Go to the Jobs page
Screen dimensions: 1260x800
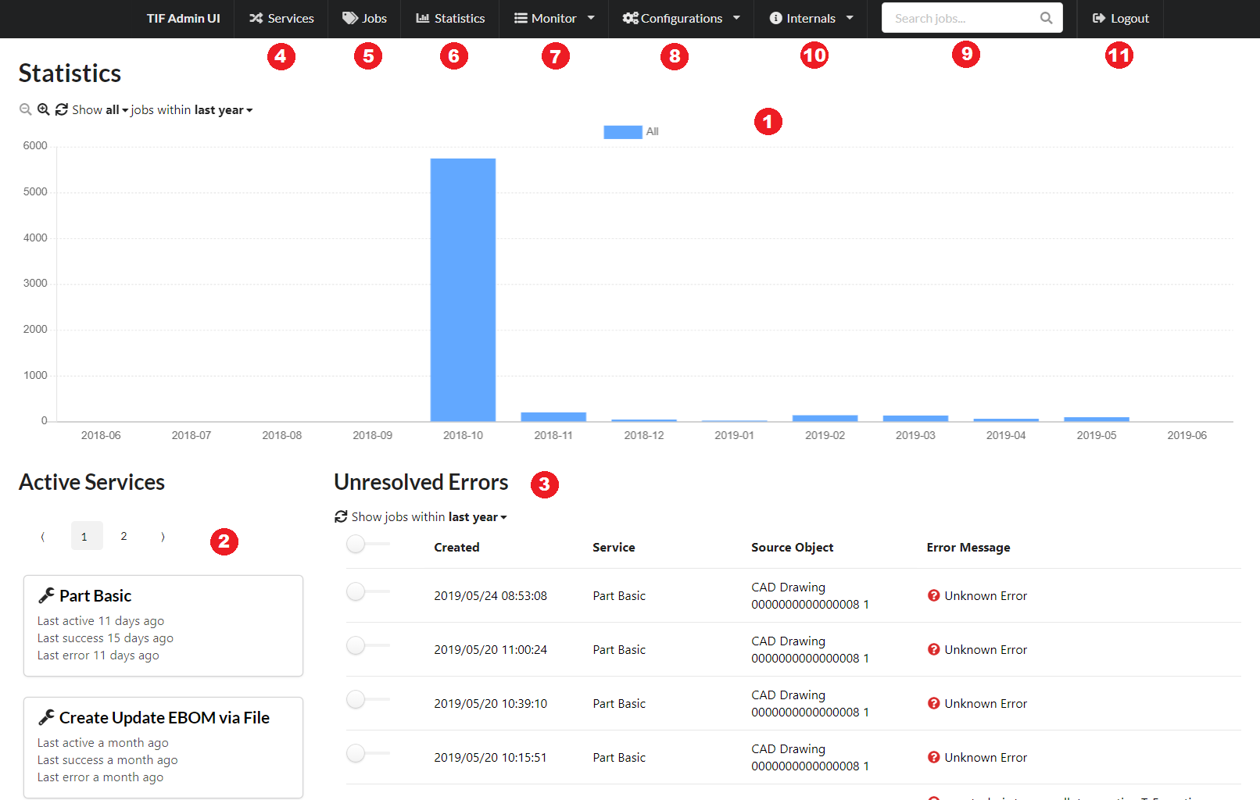(x=364, y=19)
